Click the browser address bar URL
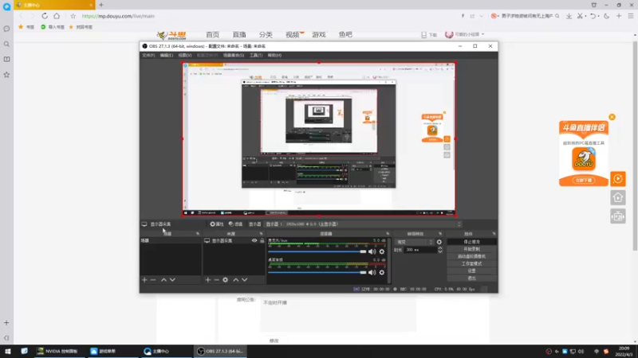The width and height of the screenshot is (638, 358). 118,16
